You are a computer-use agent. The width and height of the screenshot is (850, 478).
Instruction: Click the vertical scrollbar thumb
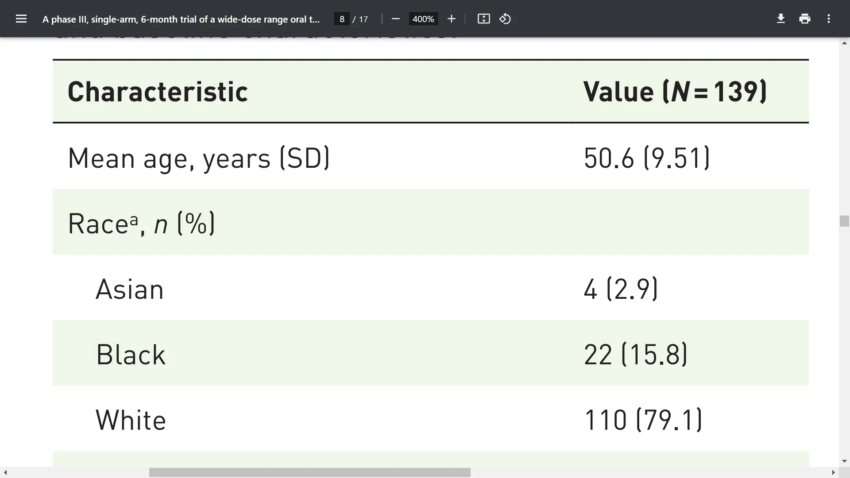click(x=844, y=221)
